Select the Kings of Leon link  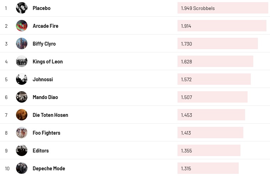pyautogui.click(x=48, y=61)
